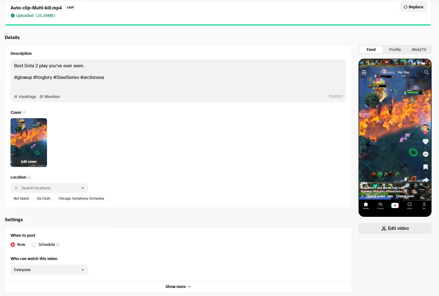
Task: Click the Inbox icon in preview navbar
Action: (x=409, y=206)
